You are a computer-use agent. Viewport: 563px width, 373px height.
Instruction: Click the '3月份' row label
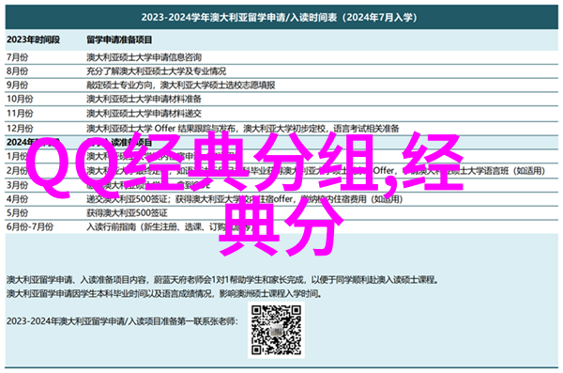[17, 185]
